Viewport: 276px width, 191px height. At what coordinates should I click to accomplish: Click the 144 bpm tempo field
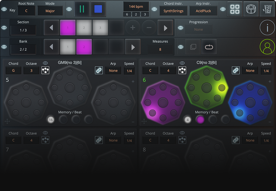136,6
